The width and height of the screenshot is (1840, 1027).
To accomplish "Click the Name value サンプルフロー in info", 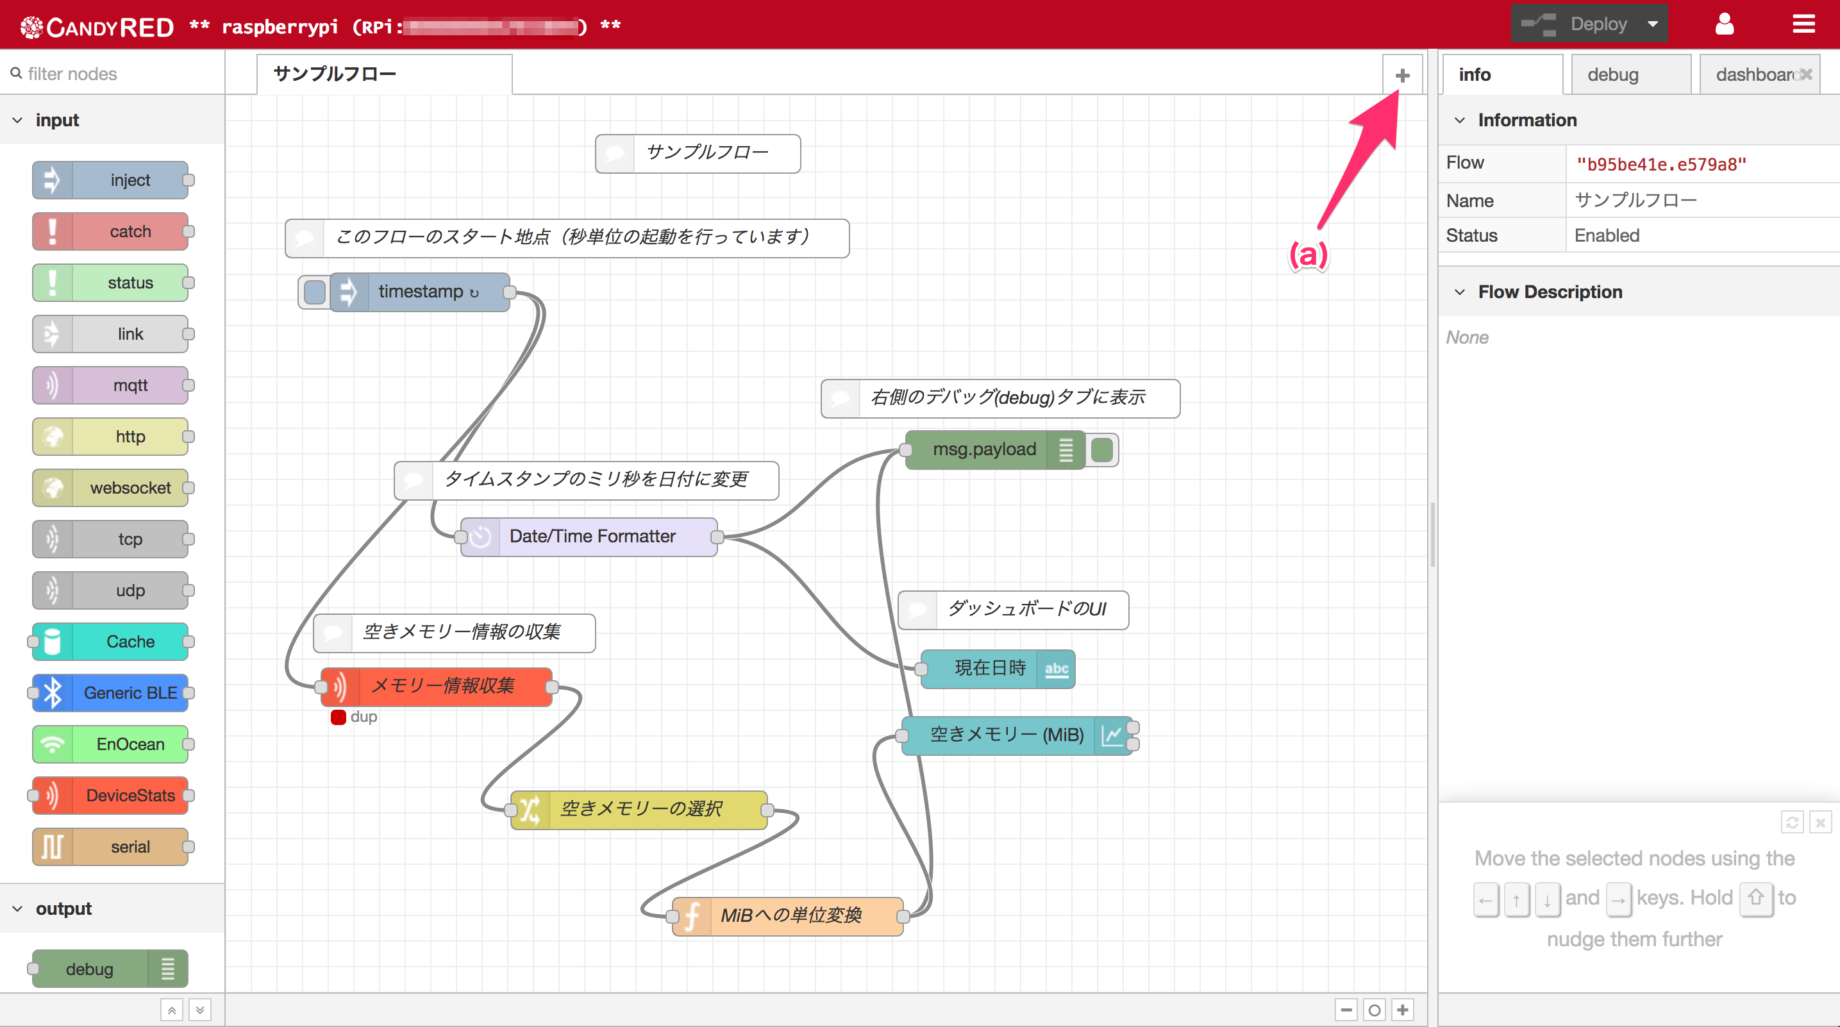I will [x=1635, y=200].
